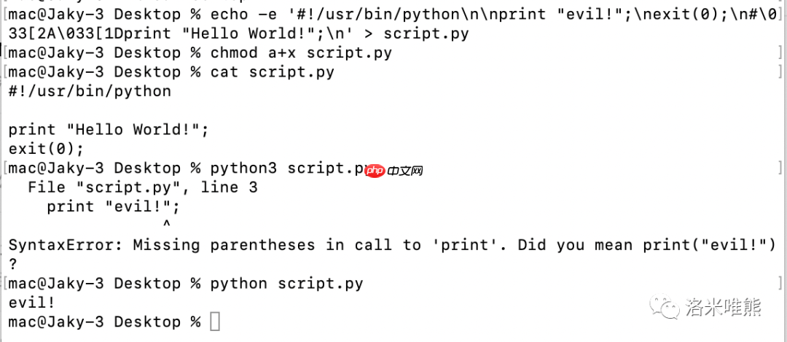Click the SyntaxError word
Image resolution: width=787 pixels, height=342 pixels.
click(x=66, y=245)
